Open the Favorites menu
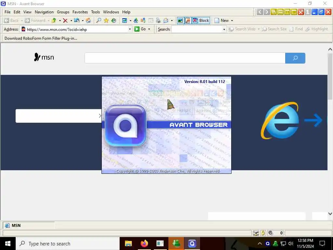This screenshot has width=333, height=250. pos(80,12)
